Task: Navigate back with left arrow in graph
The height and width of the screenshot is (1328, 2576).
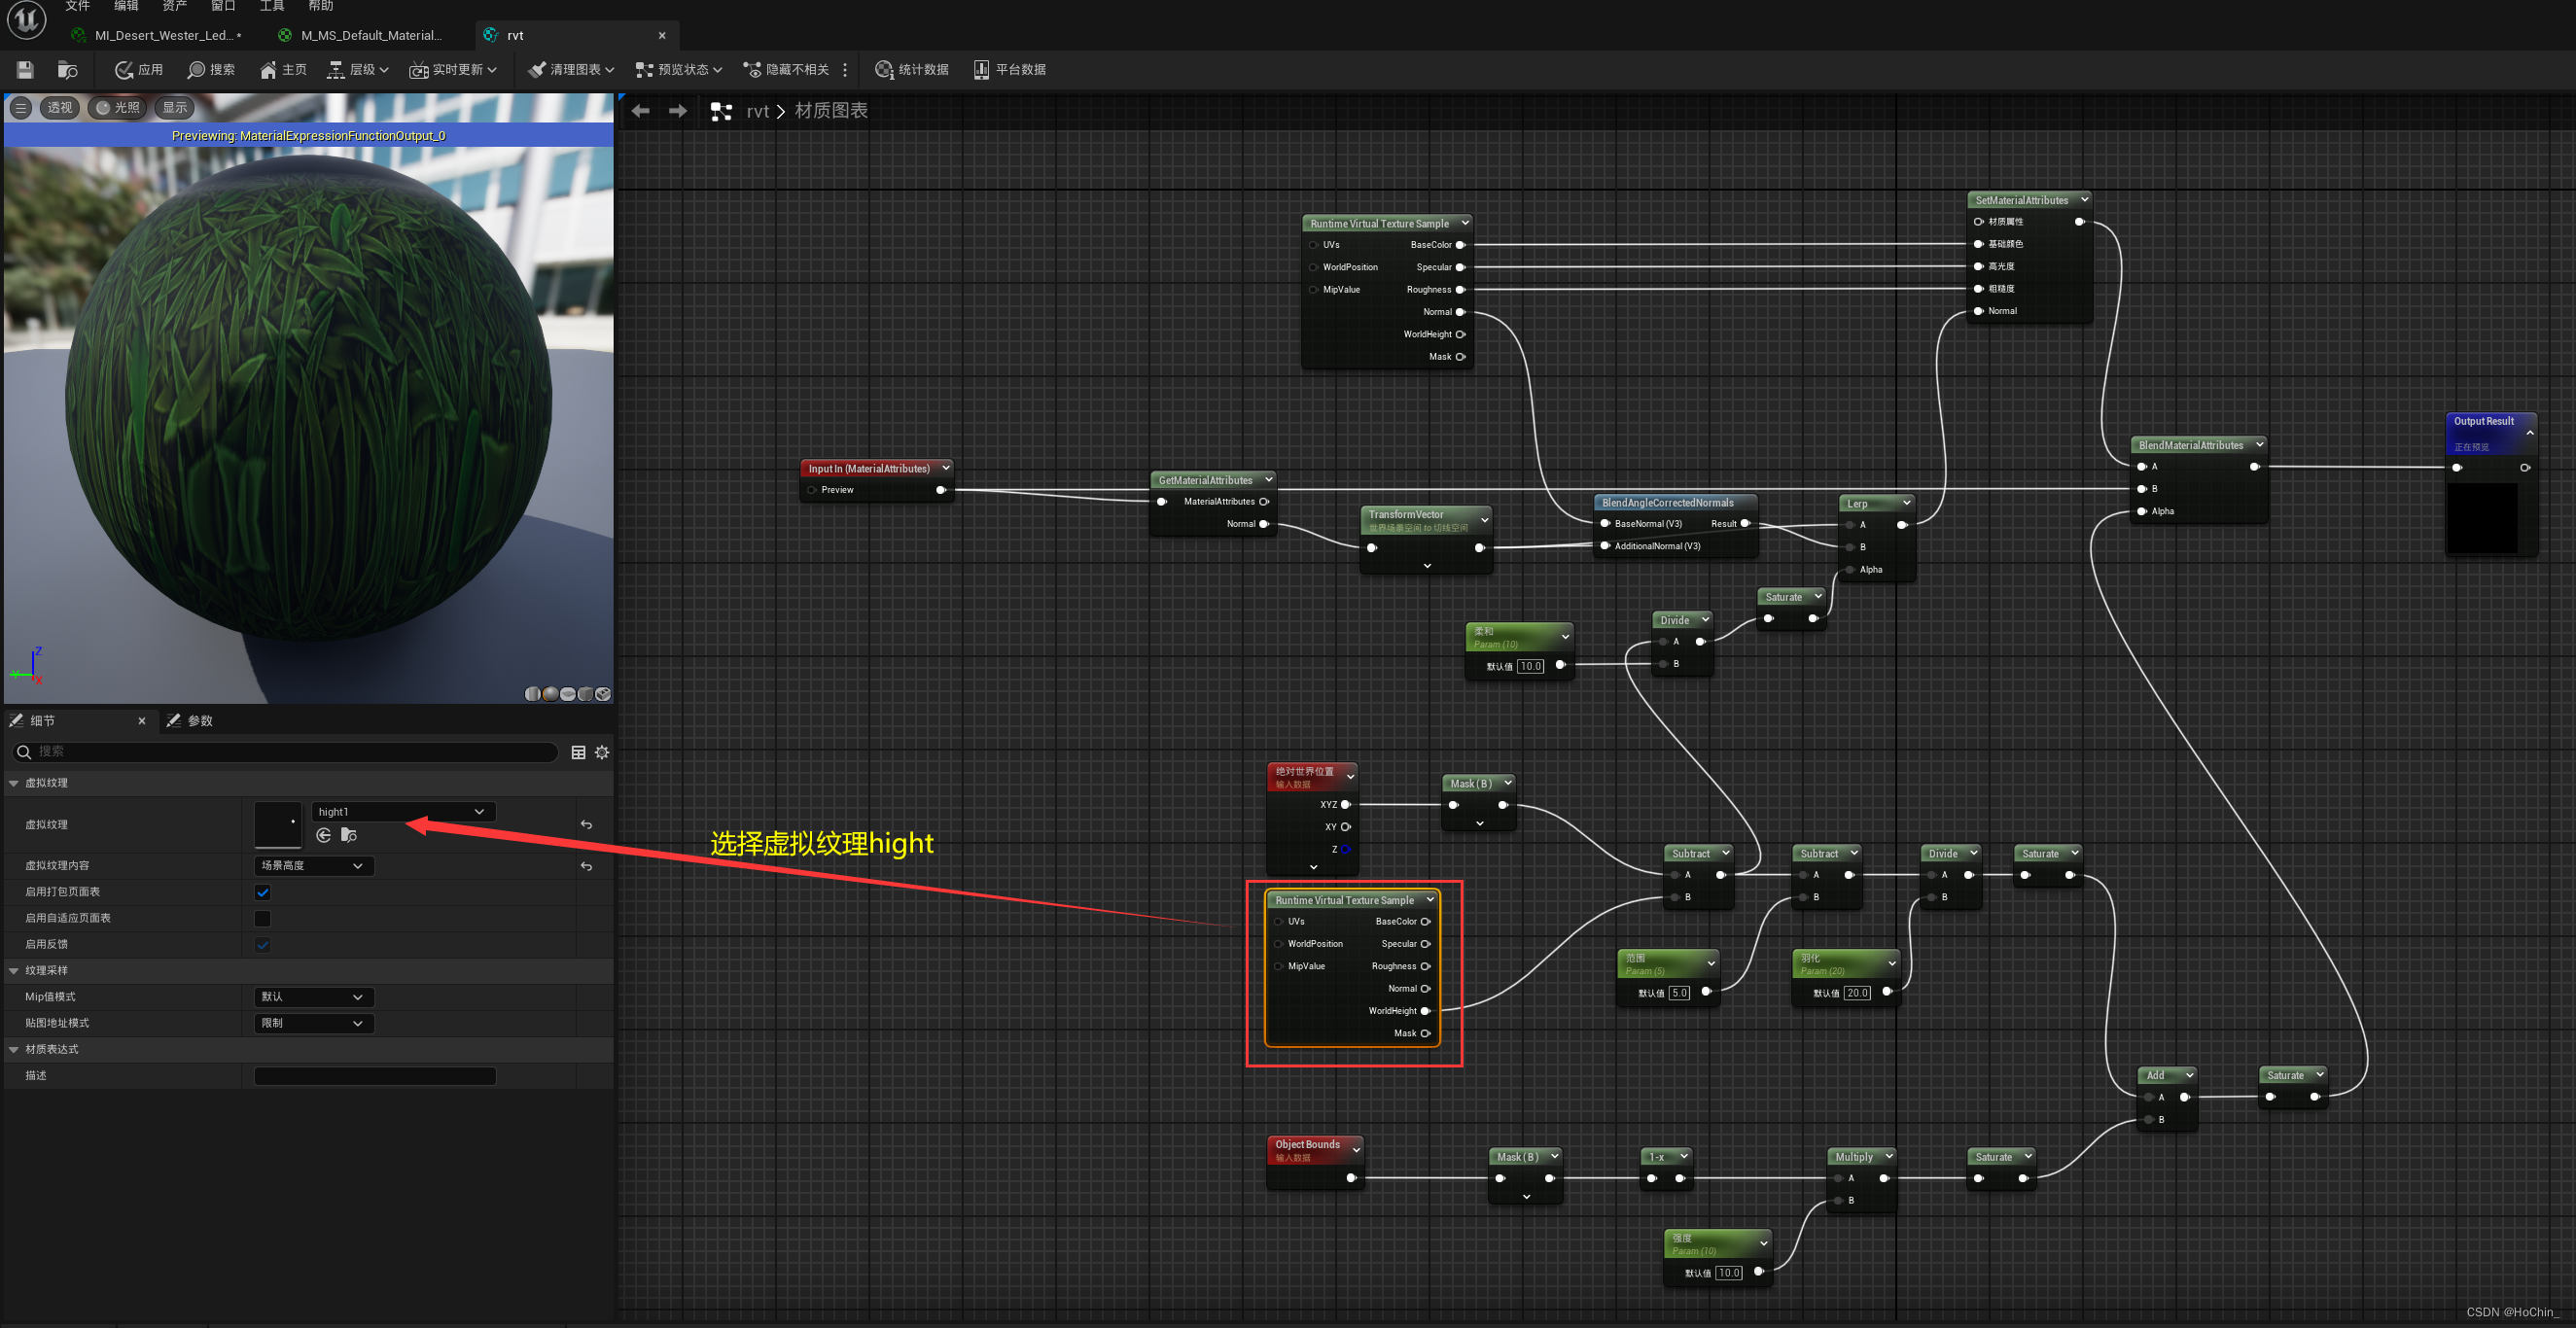Action: pyautogui.click(x=641, y=111)
